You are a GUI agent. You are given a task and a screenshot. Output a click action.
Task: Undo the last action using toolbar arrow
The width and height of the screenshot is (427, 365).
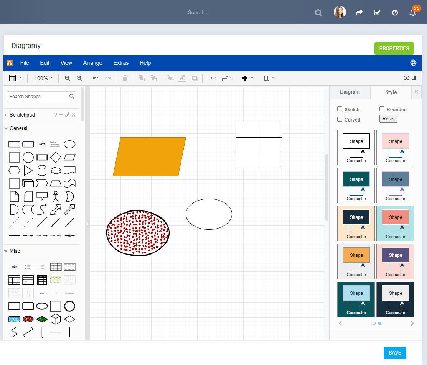tap(96, 78)
